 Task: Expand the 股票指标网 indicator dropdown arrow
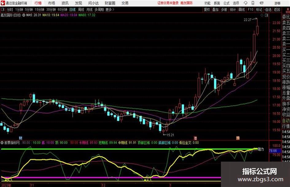2,142
